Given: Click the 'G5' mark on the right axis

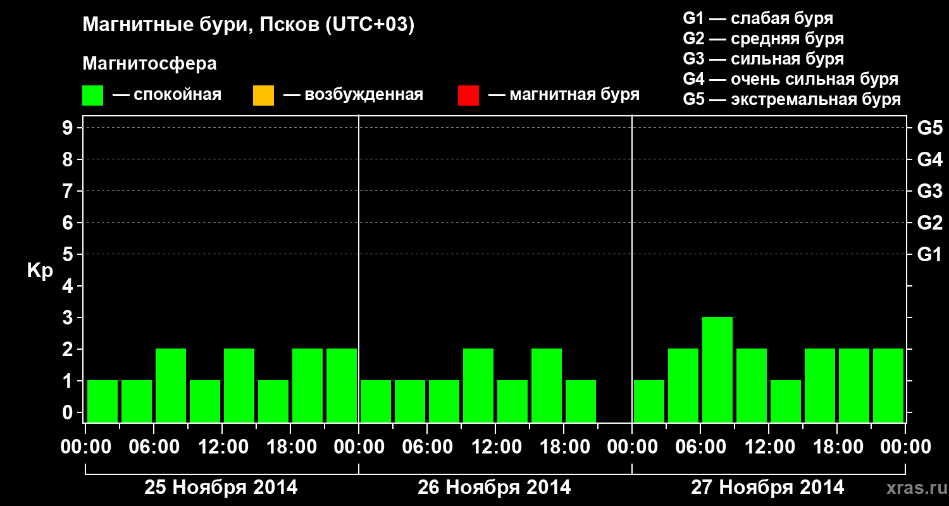Looking at the screenshot, I should click(x=929, y=128).
